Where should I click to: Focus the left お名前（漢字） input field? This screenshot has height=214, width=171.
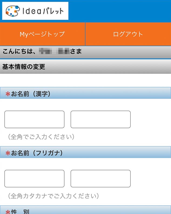pos(34,119)
